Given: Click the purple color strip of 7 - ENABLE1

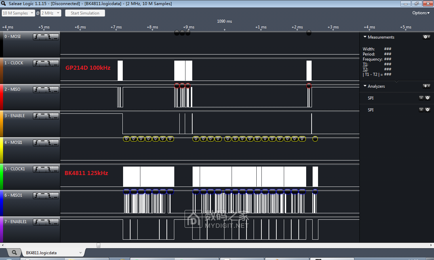Looking at the screenshot, I should click(x=1, y=230).
